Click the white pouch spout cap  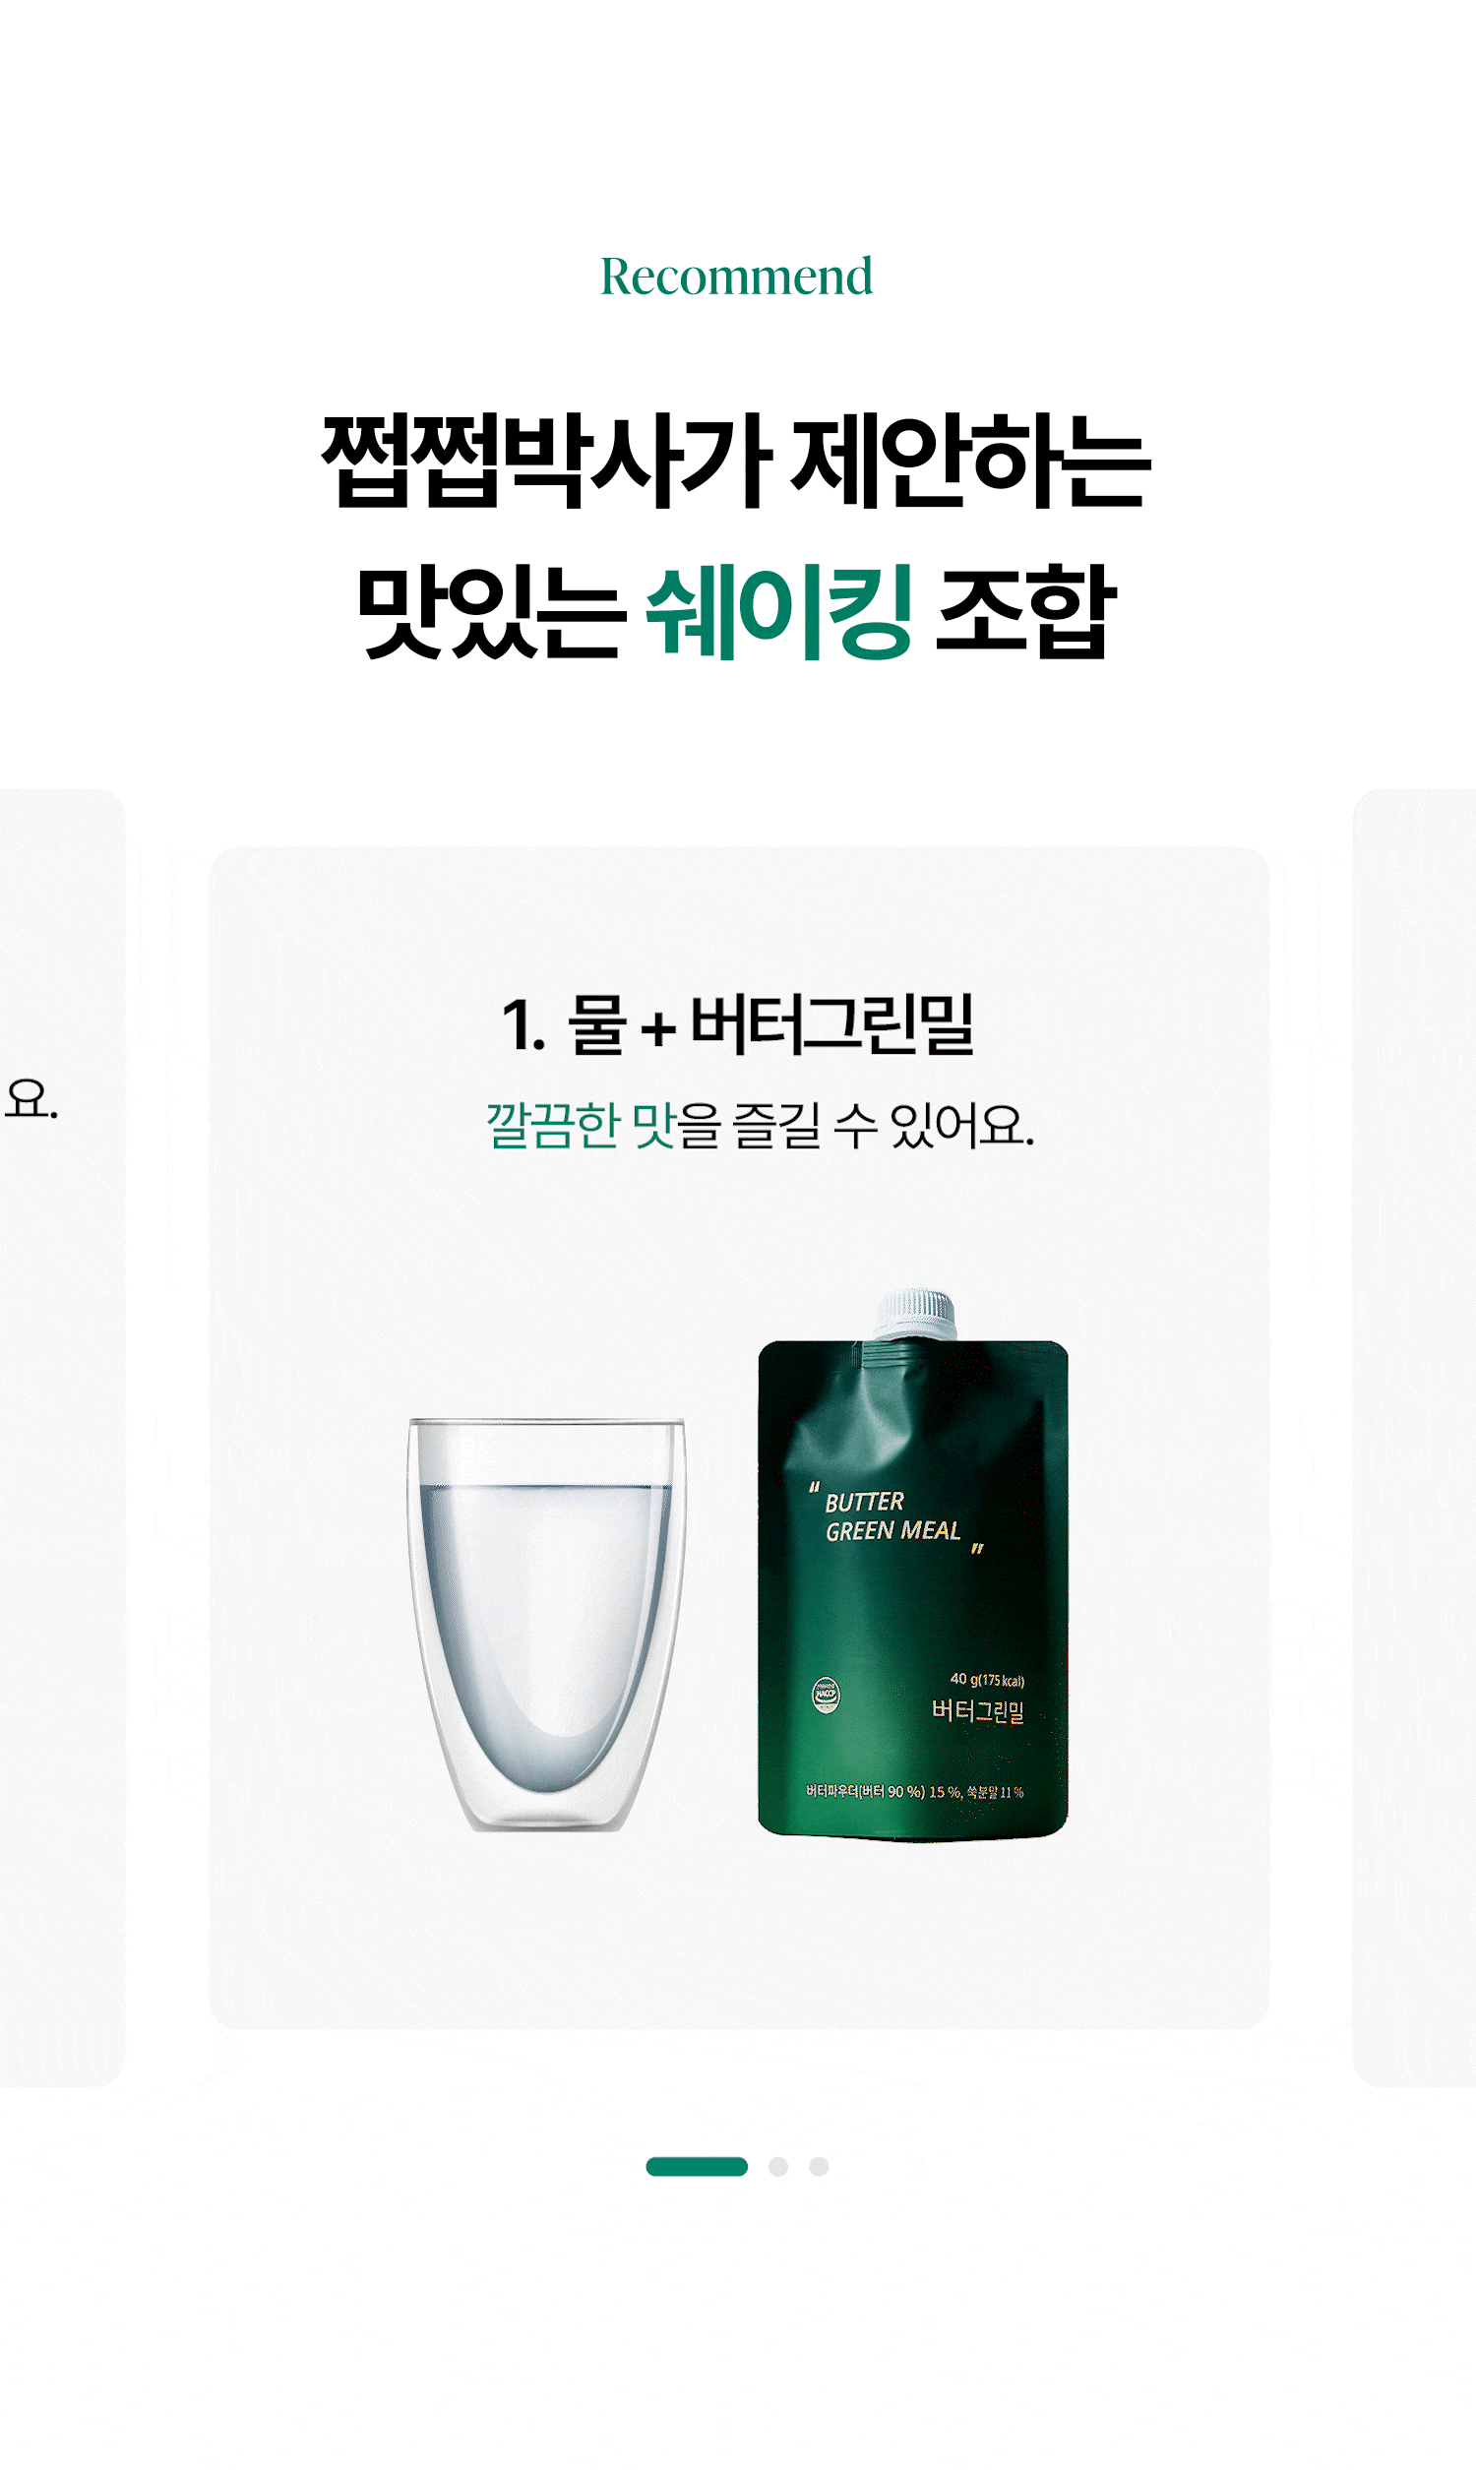(915, 1314)
